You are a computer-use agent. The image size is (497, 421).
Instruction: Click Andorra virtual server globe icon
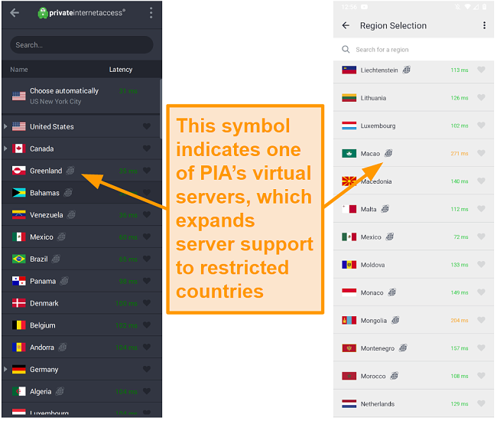63,347
